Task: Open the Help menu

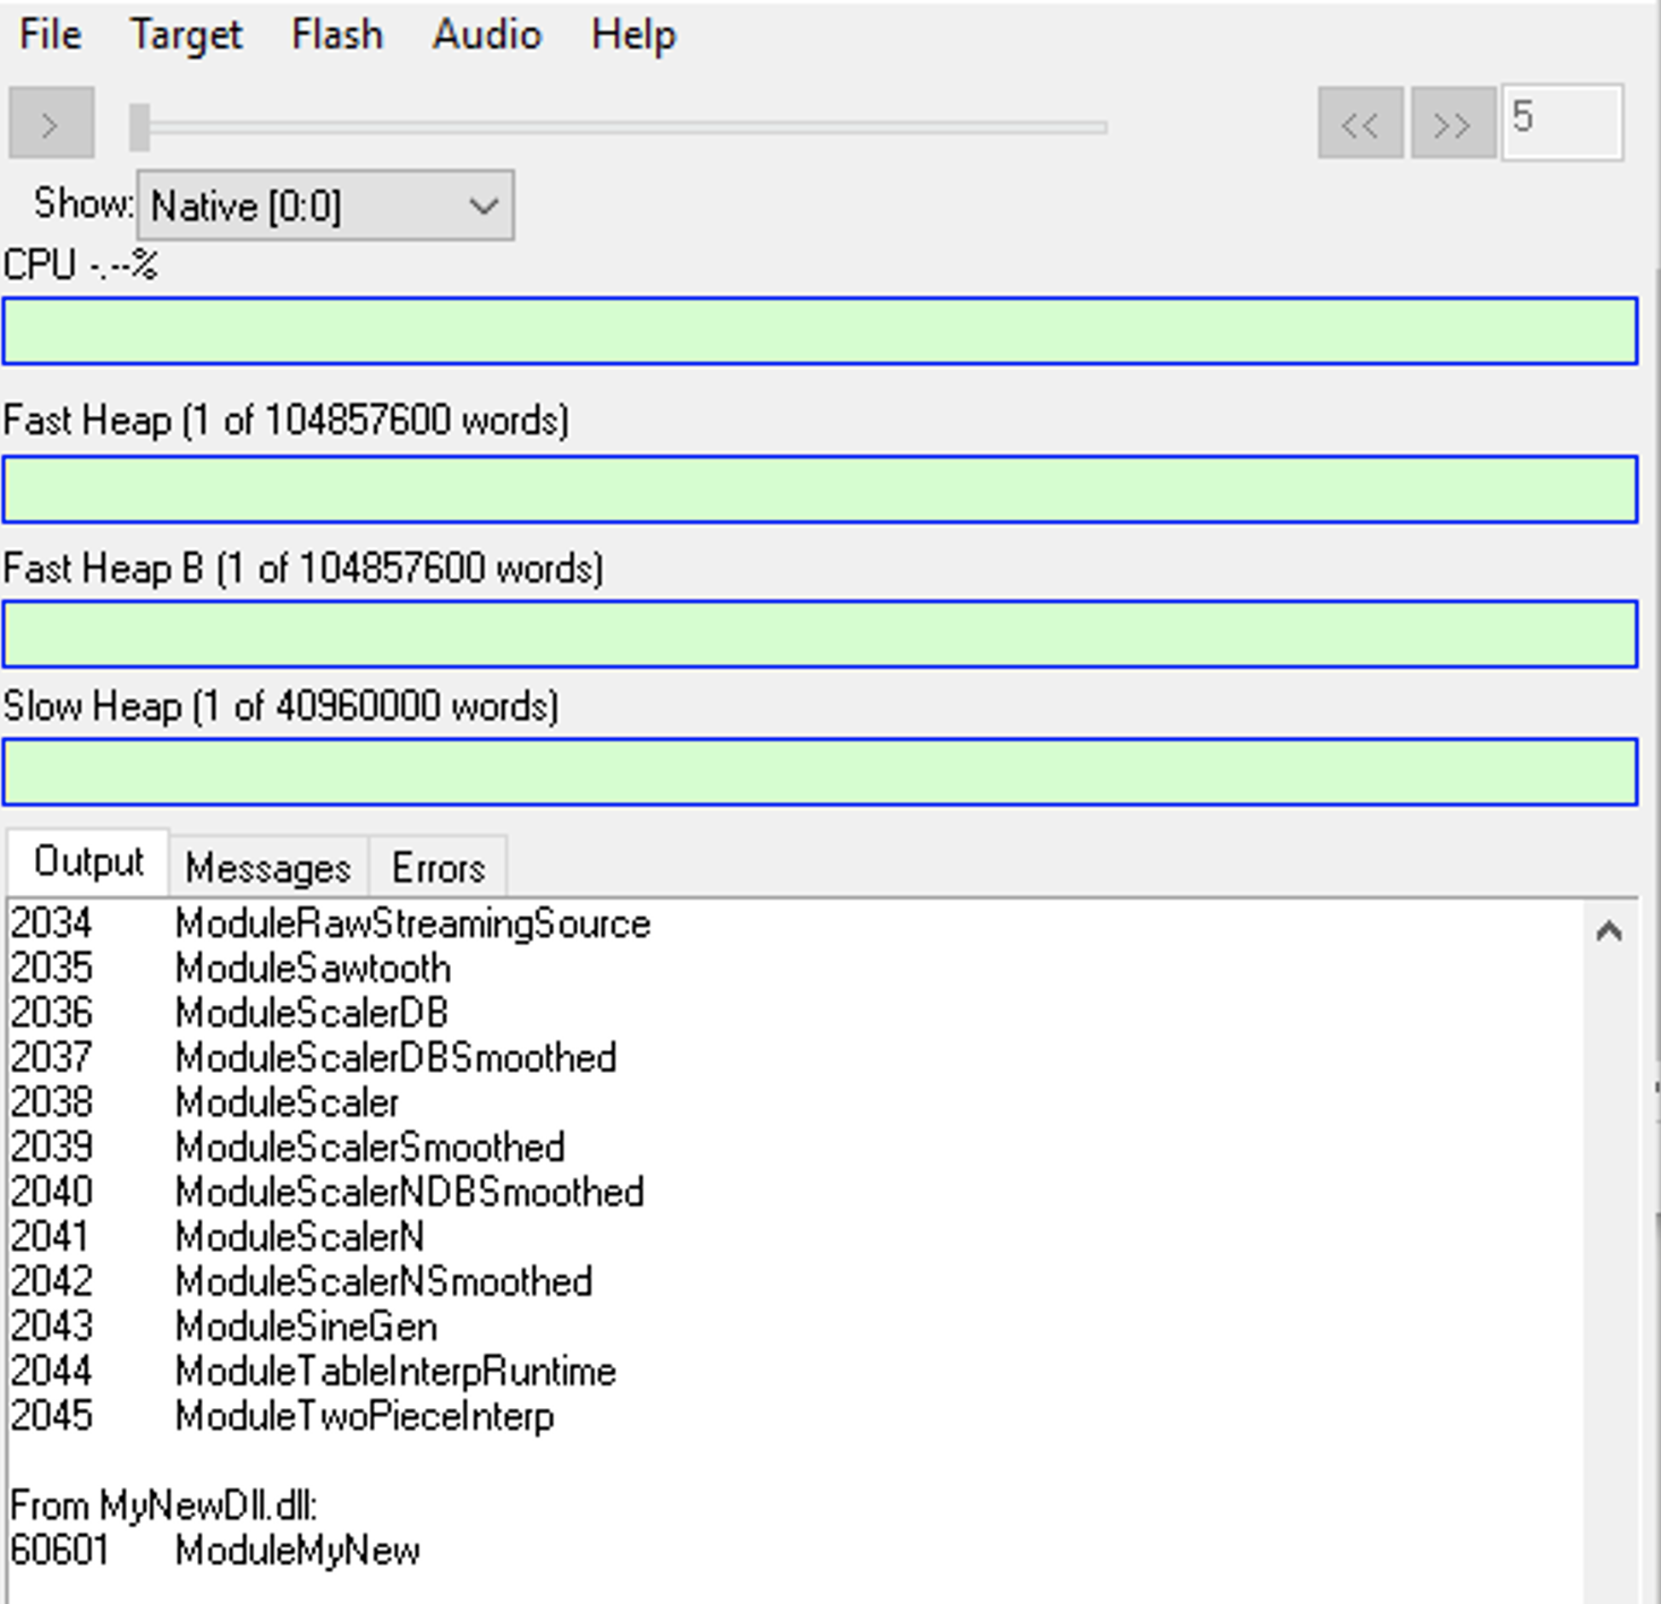Action: point(634,35)
